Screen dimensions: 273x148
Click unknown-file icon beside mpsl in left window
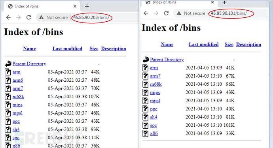tap(8, 113)
